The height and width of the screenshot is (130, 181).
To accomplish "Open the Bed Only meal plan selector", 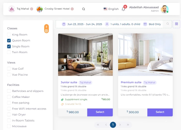I will [152, 24].
